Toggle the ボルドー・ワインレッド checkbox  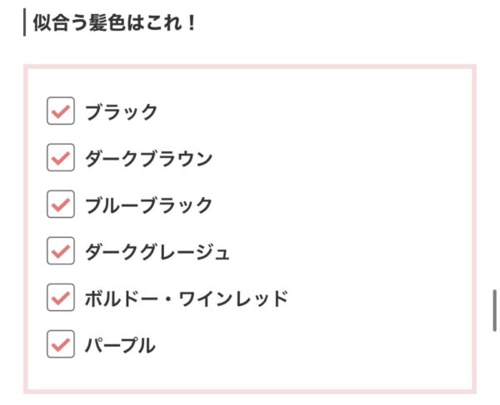61,298
